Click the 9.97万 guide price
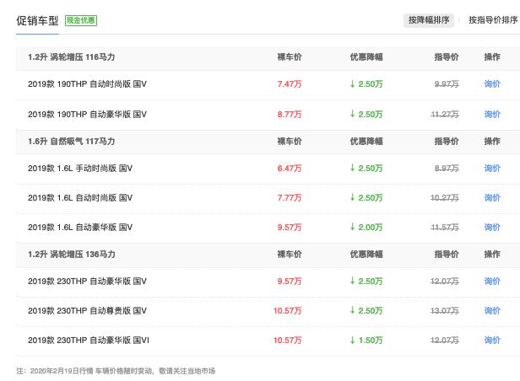The width and height of the screenshot is (520, 381). (x=447, y=84)
